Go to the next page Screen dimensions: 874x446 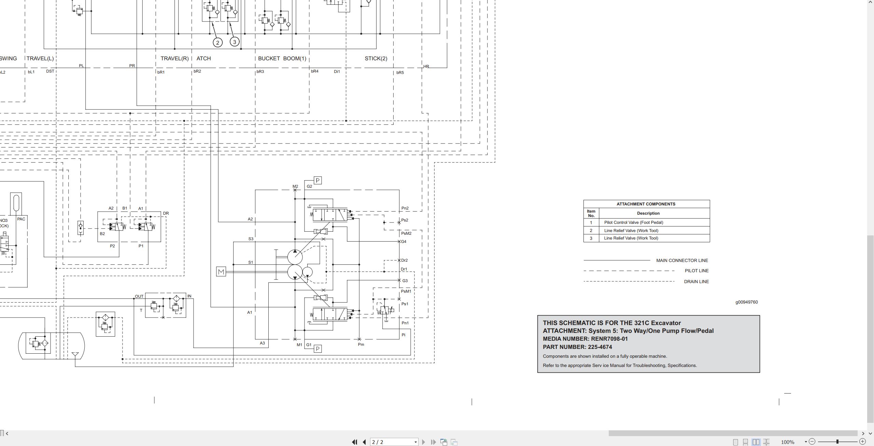click(424, 442)
